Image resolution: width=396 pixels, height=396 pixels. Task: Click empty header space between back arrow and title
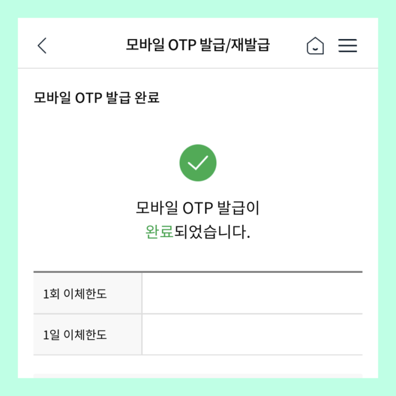click(x=86, y=45)
